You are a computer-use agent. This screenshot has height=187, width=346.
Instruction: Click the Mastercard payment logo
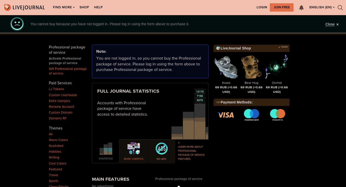(x=251, y=115)
